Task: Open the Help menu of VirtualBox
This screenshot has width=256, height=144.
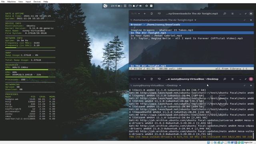Action: point(46,2)
